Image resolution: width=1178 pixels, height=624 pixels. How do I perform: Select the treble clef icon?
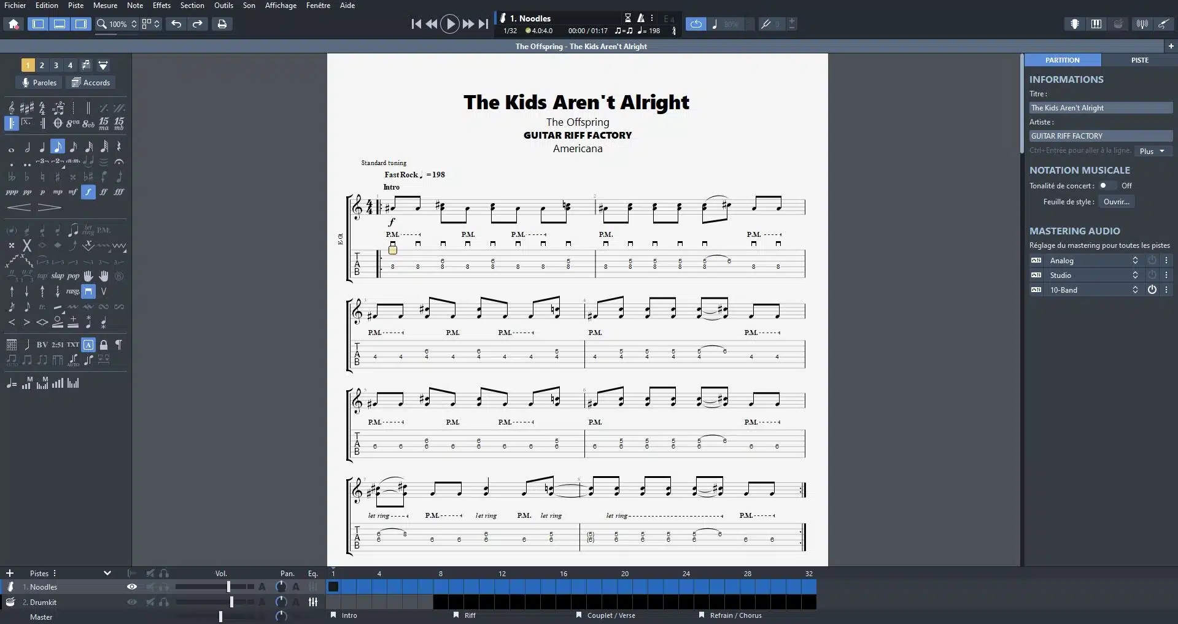click(12, 108)
